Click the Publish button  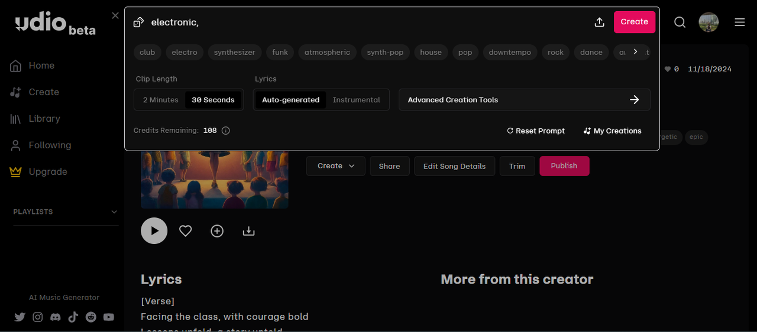tap(564, 166)
